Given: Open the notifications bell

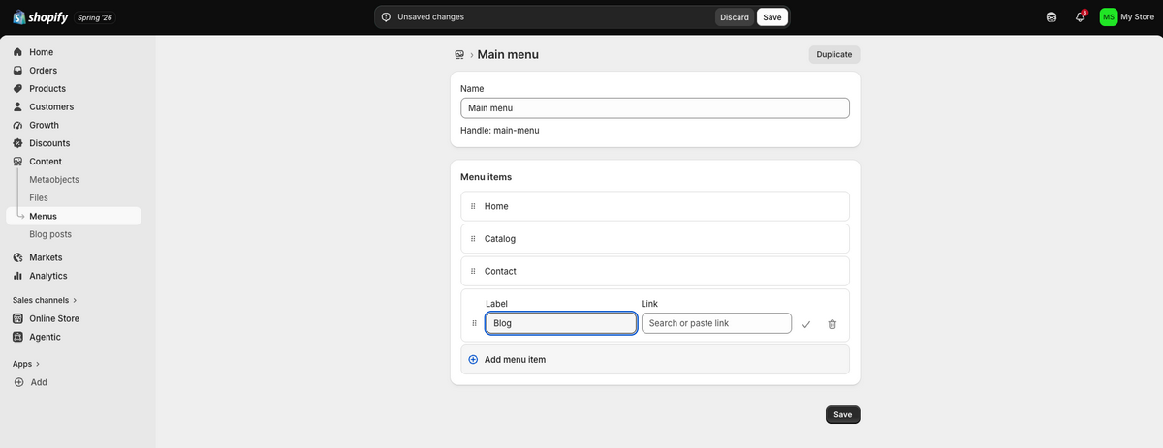Looking at the screenshot, I should pos(1081,17).
